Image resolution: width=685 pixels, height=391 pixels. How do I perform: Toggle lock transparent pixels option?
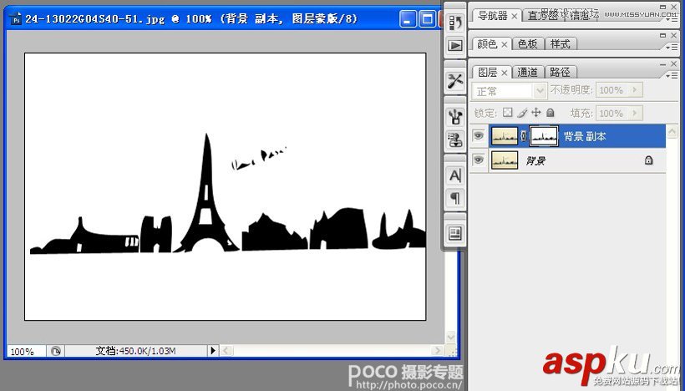point(507,113)
